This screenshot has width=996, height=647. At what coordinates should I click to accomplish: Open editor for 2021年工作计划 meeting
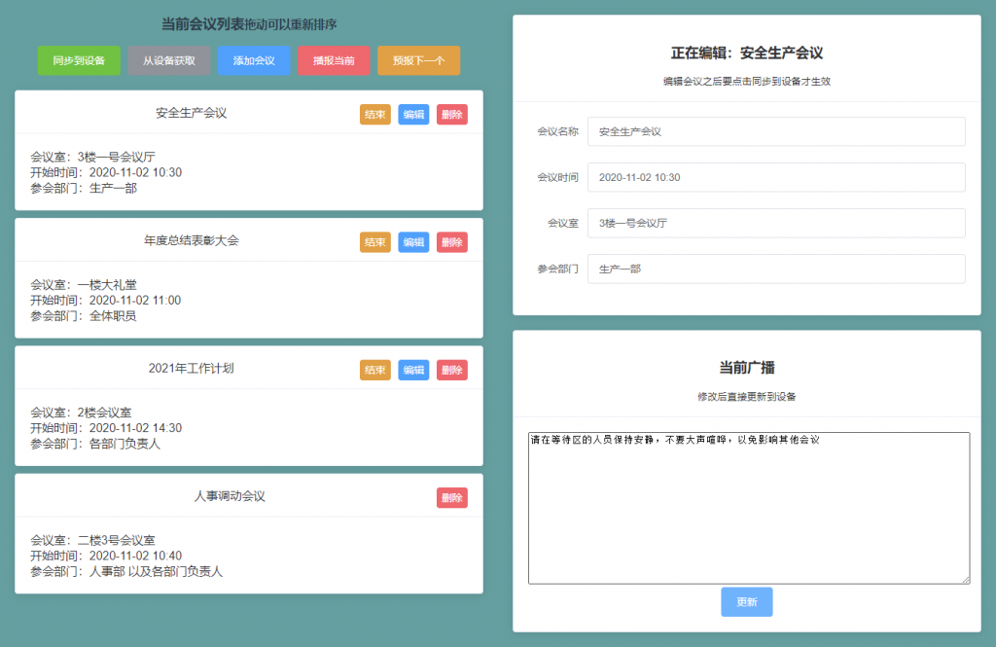coord(413,370)
